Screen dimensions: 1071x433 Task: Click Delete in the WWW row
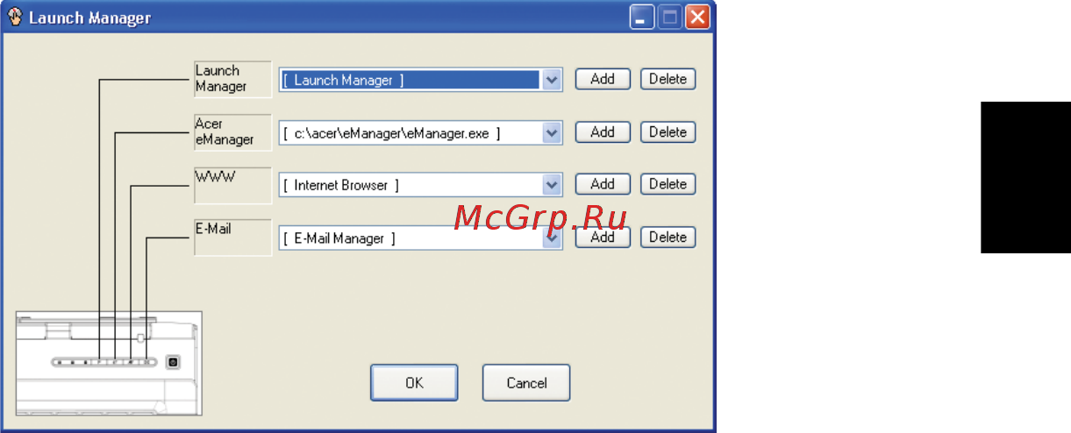click(x=668, y=184)
